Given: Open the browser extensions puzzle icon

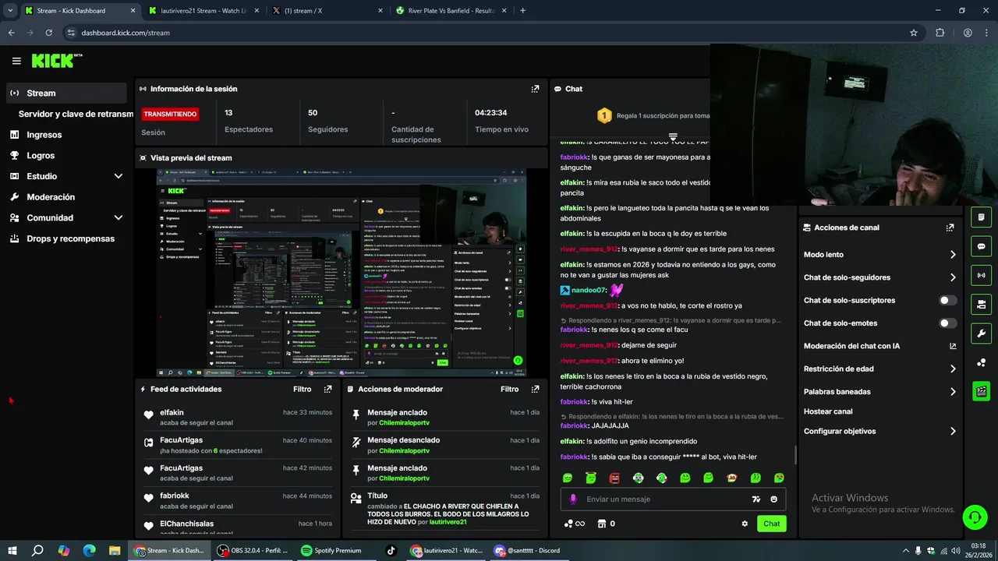Looking at the screenshot, I should click(940, 33).
